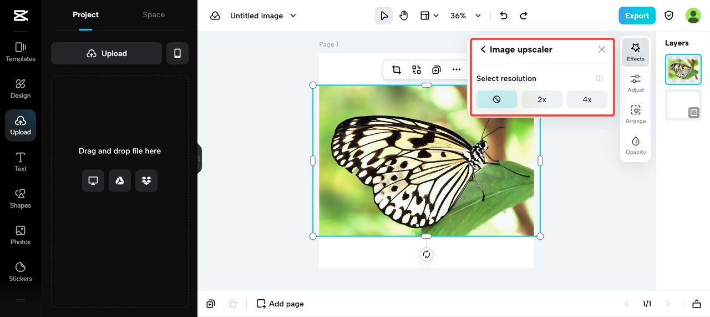Click the CapCut logo icon

click(21, 16)
